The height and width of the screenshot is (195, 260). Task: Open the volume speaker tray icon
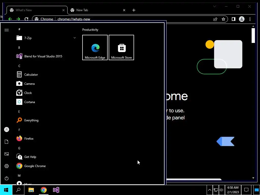[x=221, y=190]
